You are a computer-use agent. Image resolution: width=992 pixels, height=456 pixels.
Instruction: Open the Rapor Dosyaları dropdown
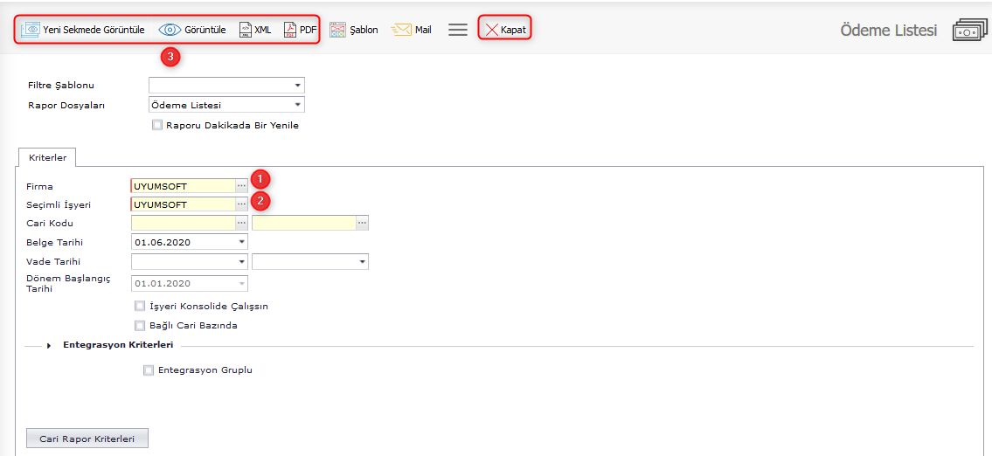pyautogui.click(x=298, y=105)
